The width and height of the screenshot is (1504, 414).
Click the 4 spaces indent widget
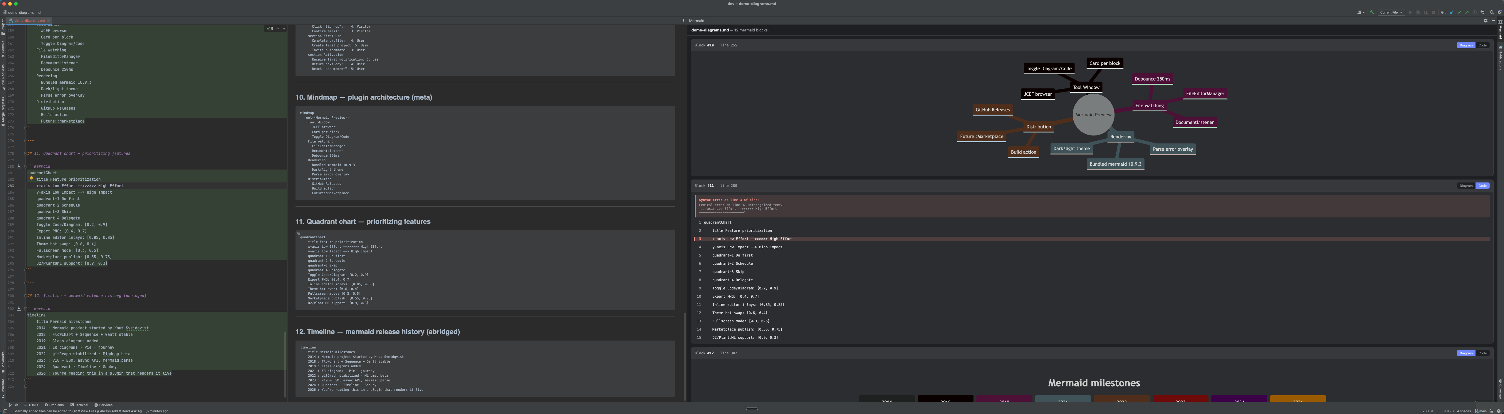[1464, 411]
